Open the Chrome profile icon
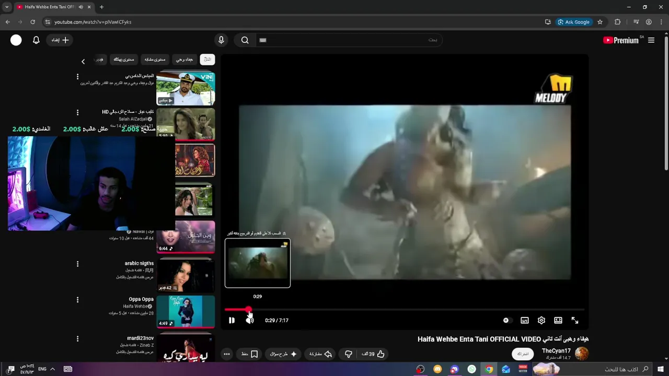669x376 pixels. [649, 22]
